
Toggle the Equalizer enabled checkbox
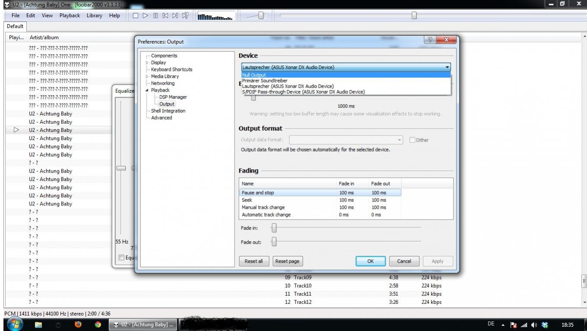[x=121, y=258]
